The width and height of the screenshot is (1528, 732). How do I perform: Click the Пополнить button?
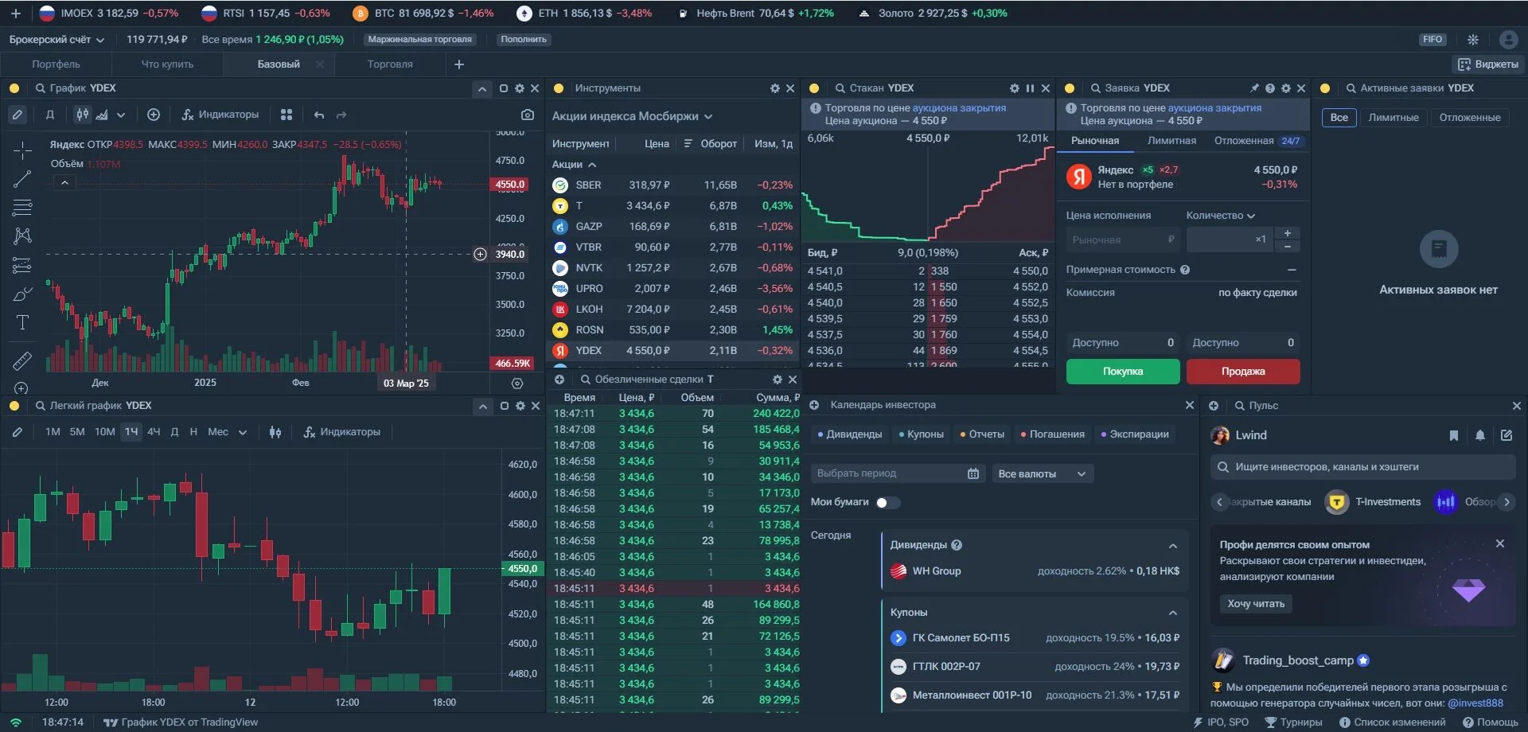point(524,39)
